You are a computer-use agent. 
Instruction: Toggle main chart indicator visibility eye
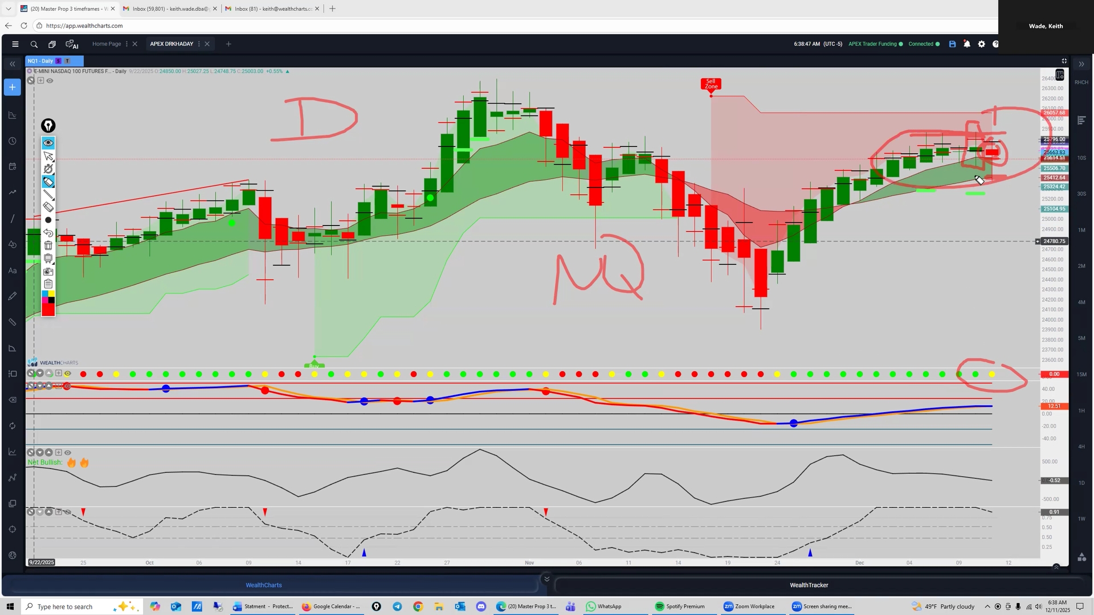50,81
